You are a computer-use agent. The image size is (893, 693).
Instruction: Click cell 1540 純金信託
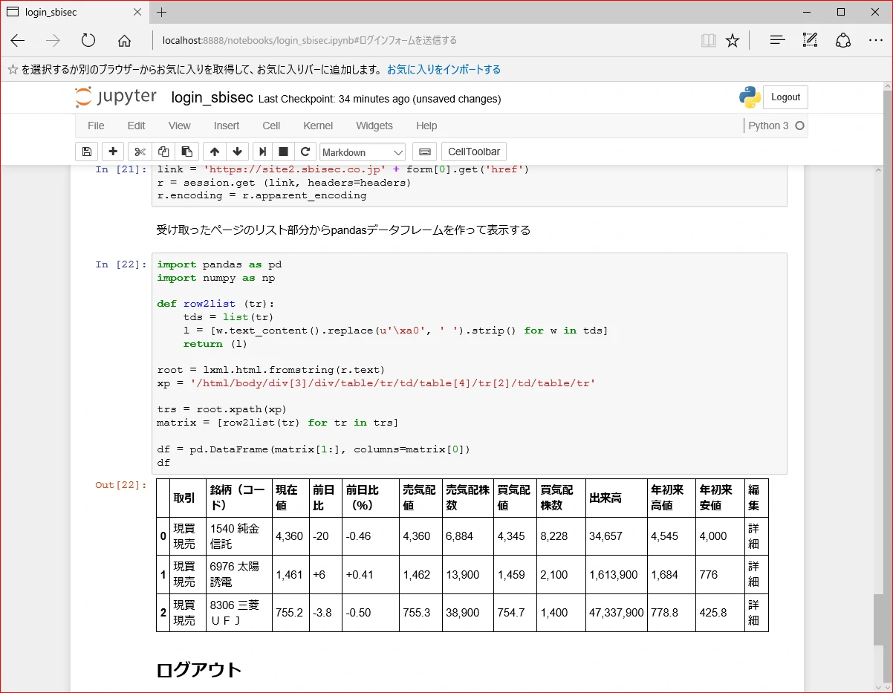tap(238, 536)
